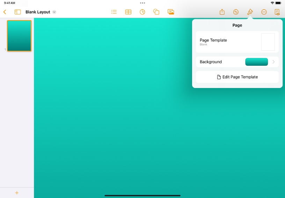Go back using the back chevron
285x198 pixels.
point(5,12)
